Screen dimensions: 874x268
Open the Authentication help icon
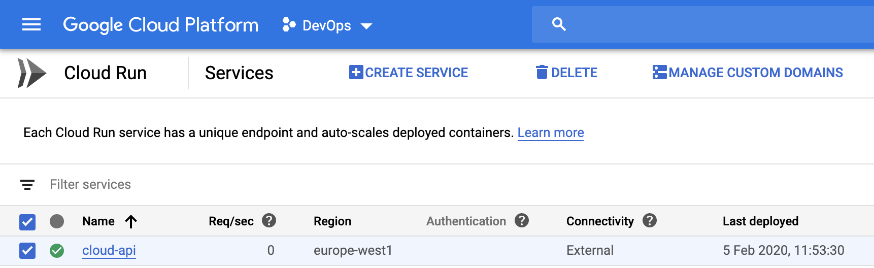coord(522,220)
